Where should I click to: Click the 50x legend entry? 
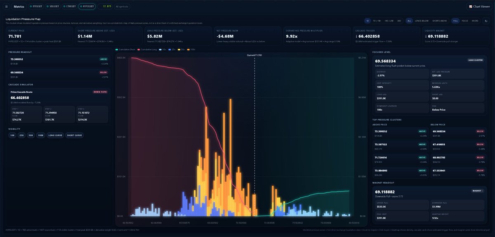tap(181, 49)
